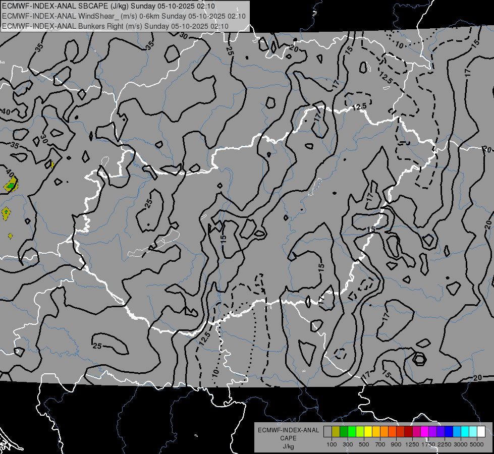
Task: Choose the cyan legend color swatch
Action: click(x=465, y=431)
